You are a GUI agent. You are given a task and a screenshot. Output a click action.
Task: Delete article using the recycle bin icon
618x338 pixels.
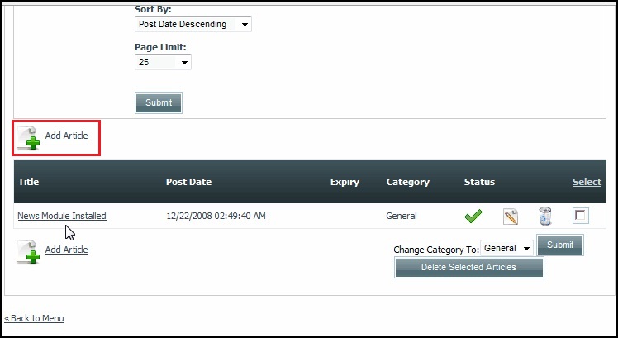(545, 217)
